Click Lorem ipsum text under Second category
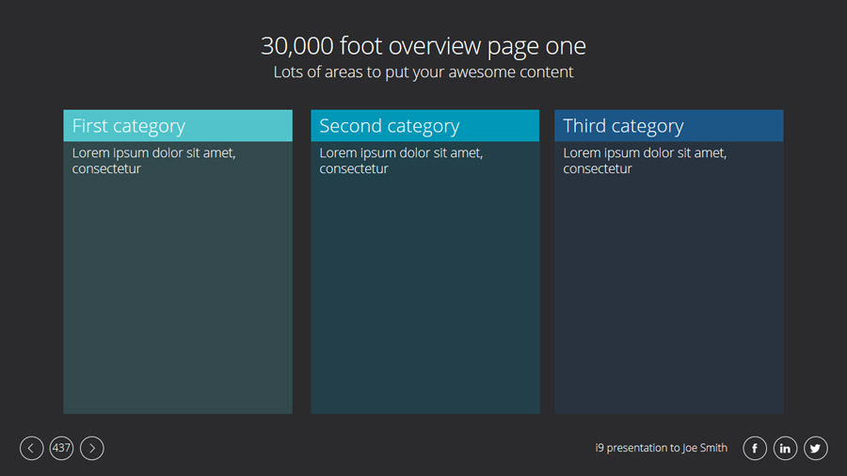The height and width of the screenshot is (476, 847). coord(401,161)
